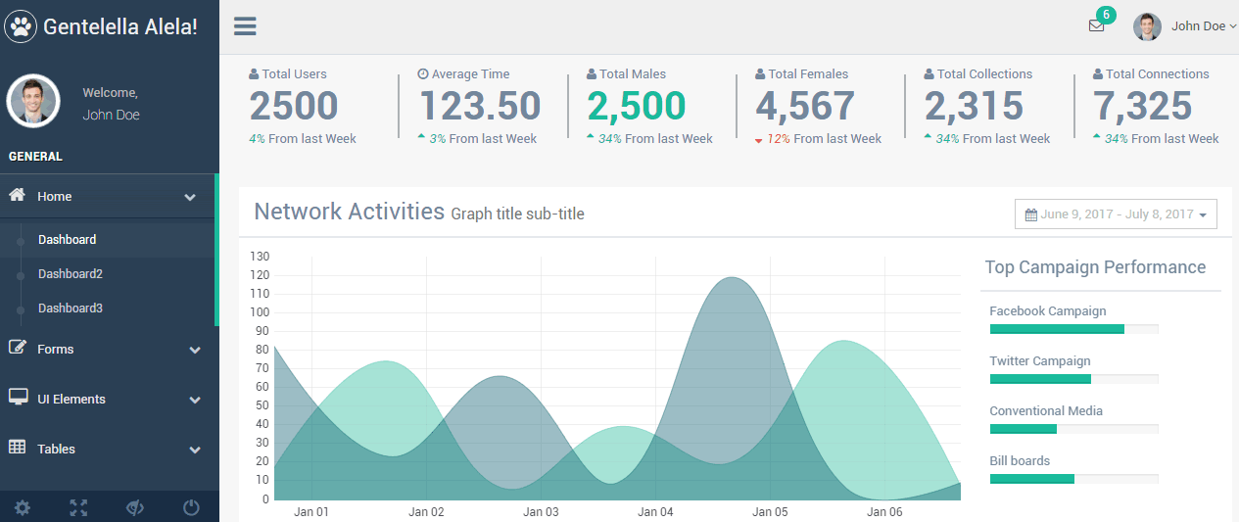The image size is (1239, 522).
Task: Select Dashboard2 in the sidebar
Action: point(71,274)
